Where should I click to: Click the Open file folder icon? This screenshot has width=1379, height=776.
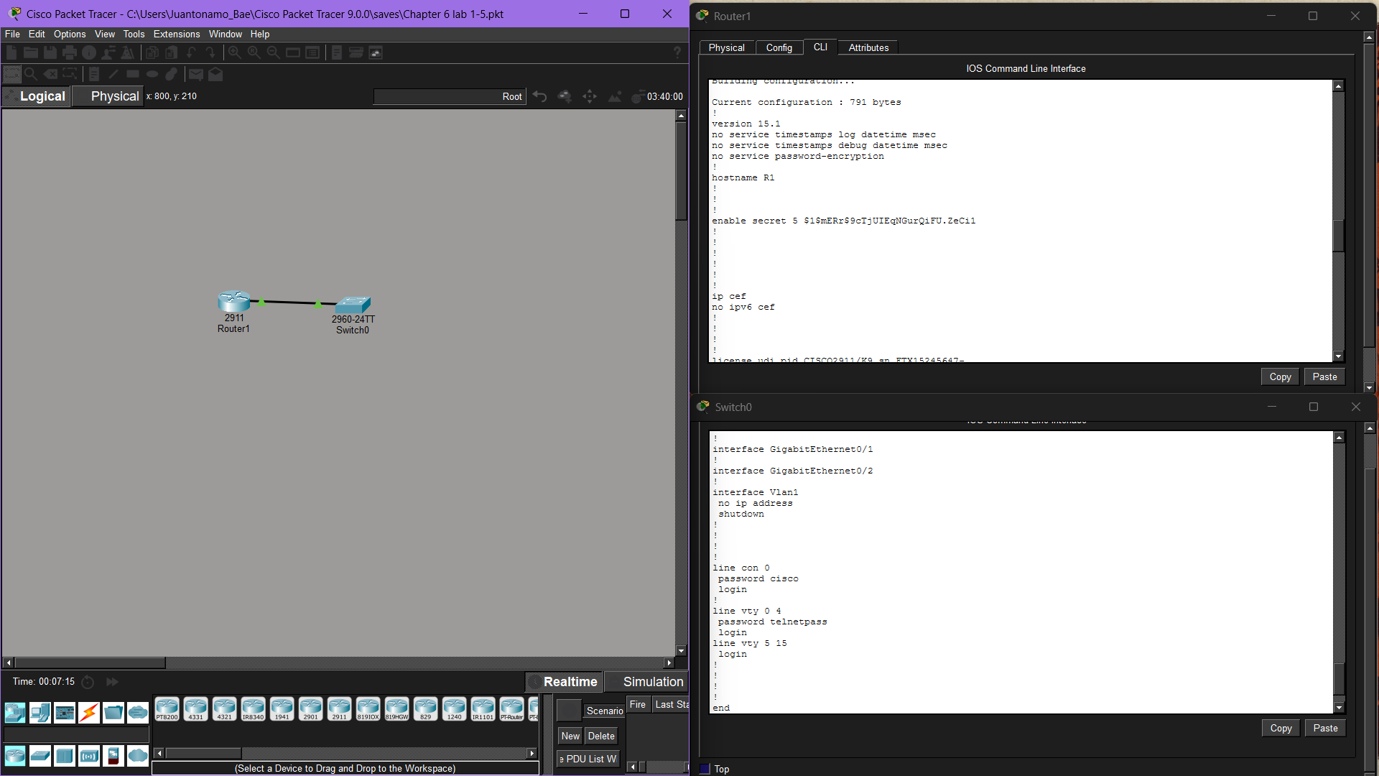[x=30, y=52]
